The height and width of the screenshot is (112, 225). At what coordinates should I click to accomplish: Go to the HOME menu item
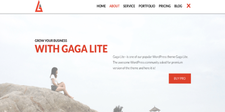(x=101, y=6)
